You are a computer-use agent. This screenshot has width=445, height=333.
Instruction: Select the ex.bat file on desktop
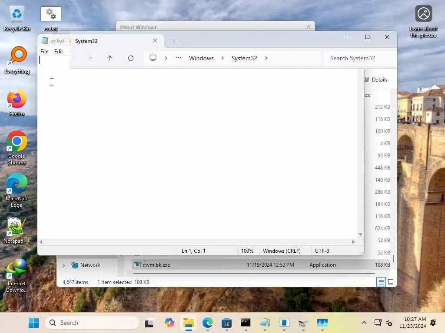pyautogui.click(x=51, y=19)
